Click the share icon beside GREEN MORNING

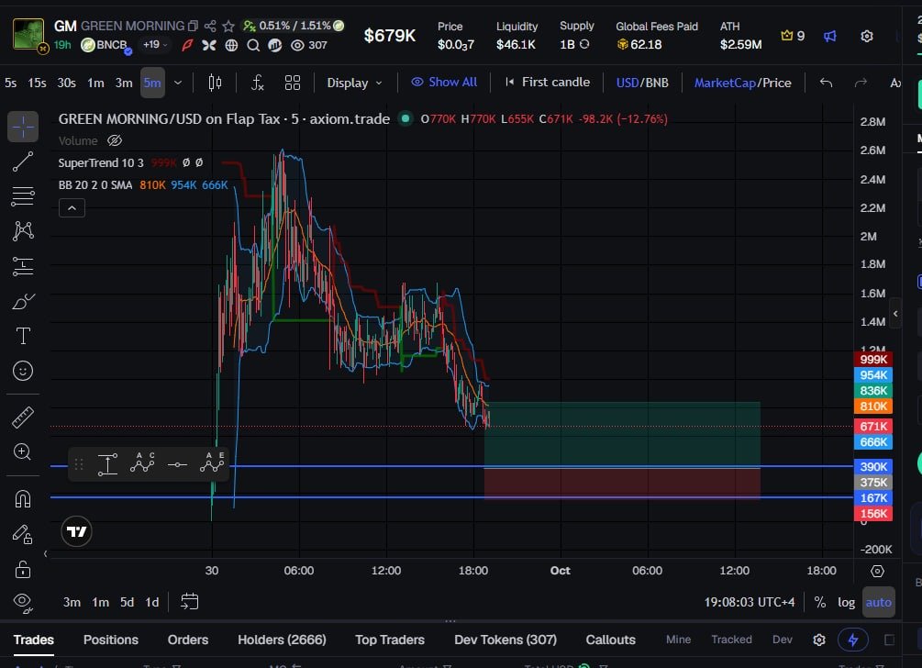point(210,26)
